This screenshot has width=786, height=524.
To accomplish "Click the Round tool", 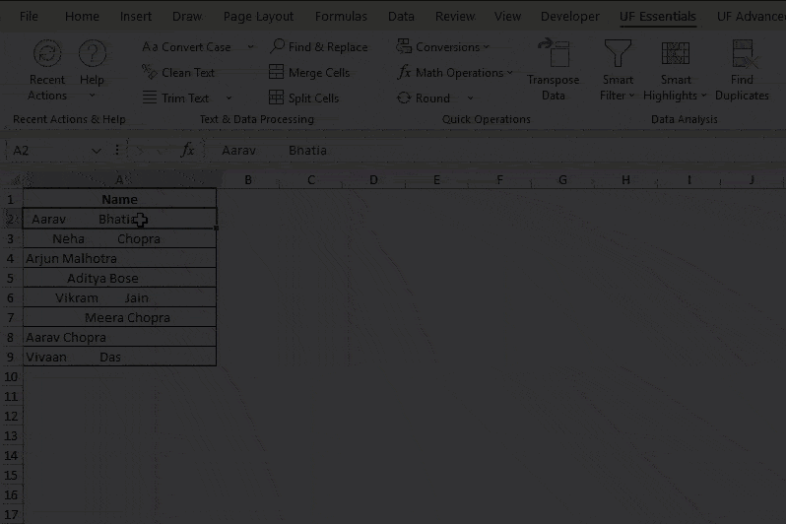I will tap(424, 98).
